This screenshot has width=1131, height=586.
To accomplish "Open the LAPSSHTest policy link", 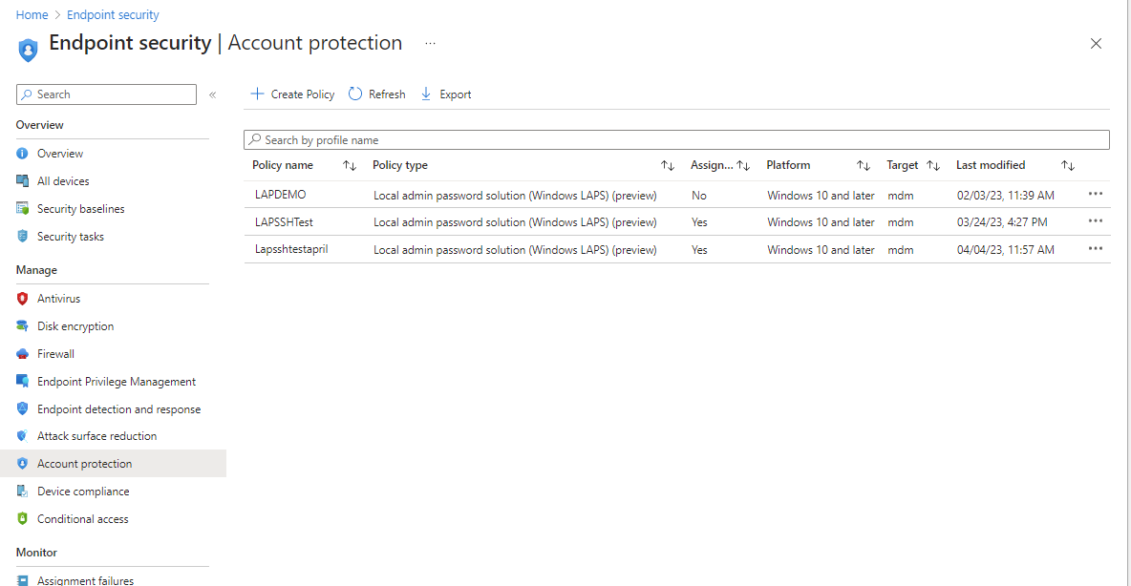I will pos(284,222).
